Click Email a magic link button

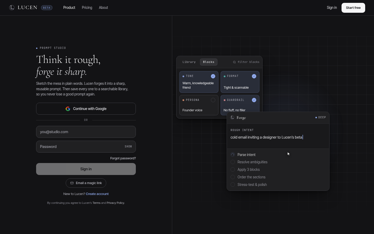pyautogui.click(x=86, y=183)
